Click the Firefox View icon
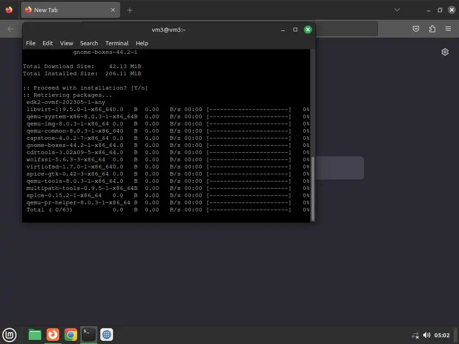Image resolution: width=459 pixels, height=344 pixels. [9, 10]
